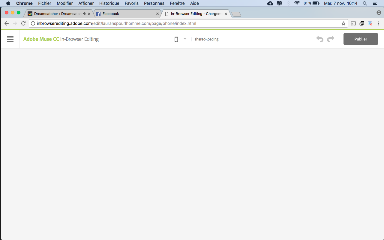Open a new tab with the new-tab button
This screenshot has width=384, height=240.
tap(236, 14)
